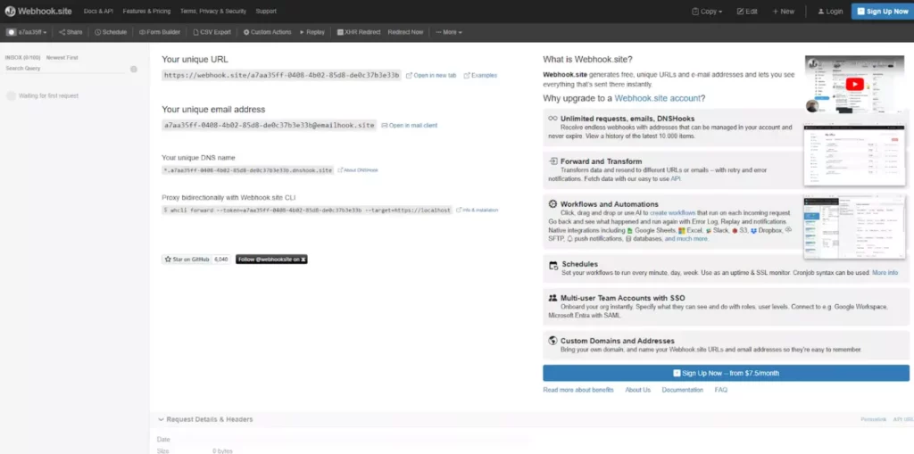Open the About DNSHook link
Screen dimensions: 914x454
tap(358, 170)
